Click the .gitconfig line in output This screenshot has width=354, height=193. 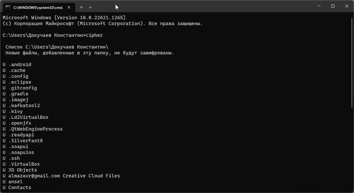tap(20, 88)
